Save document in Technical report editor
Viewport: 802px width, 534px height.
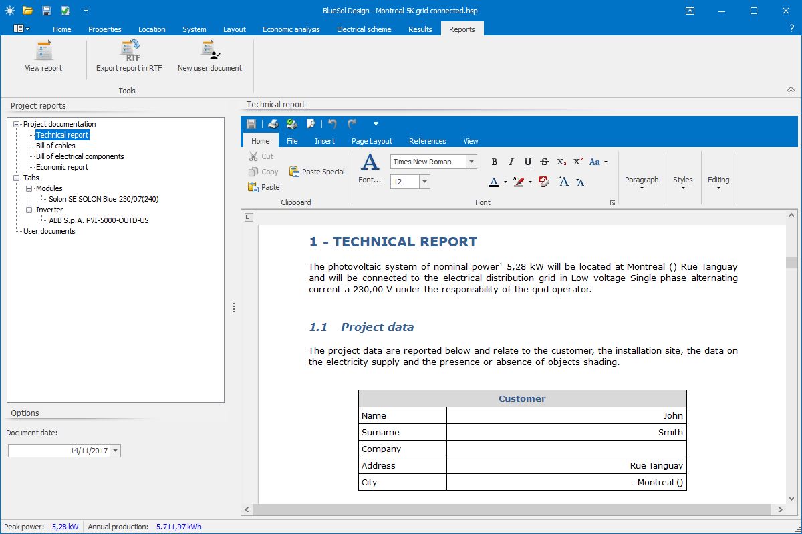[251, 123]
